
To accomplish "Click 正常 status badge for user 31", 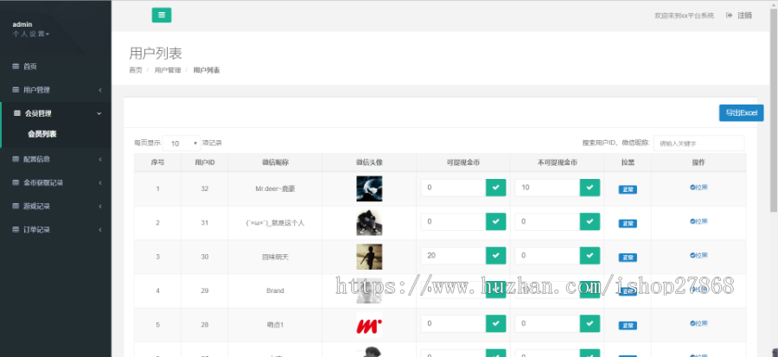I will click(x=628, y=224).
